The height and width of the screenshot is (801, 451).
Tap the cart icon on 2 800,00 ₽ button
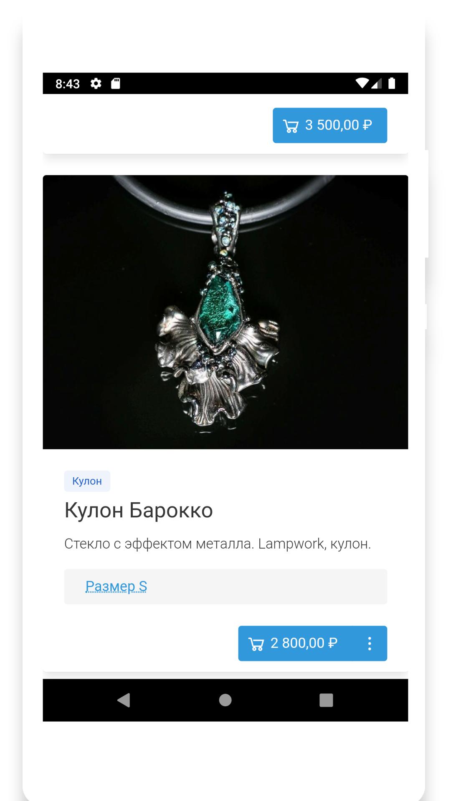256,644
